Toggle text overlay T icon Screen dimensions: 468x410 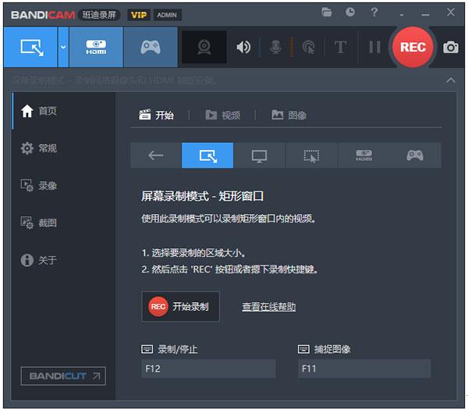340,47
